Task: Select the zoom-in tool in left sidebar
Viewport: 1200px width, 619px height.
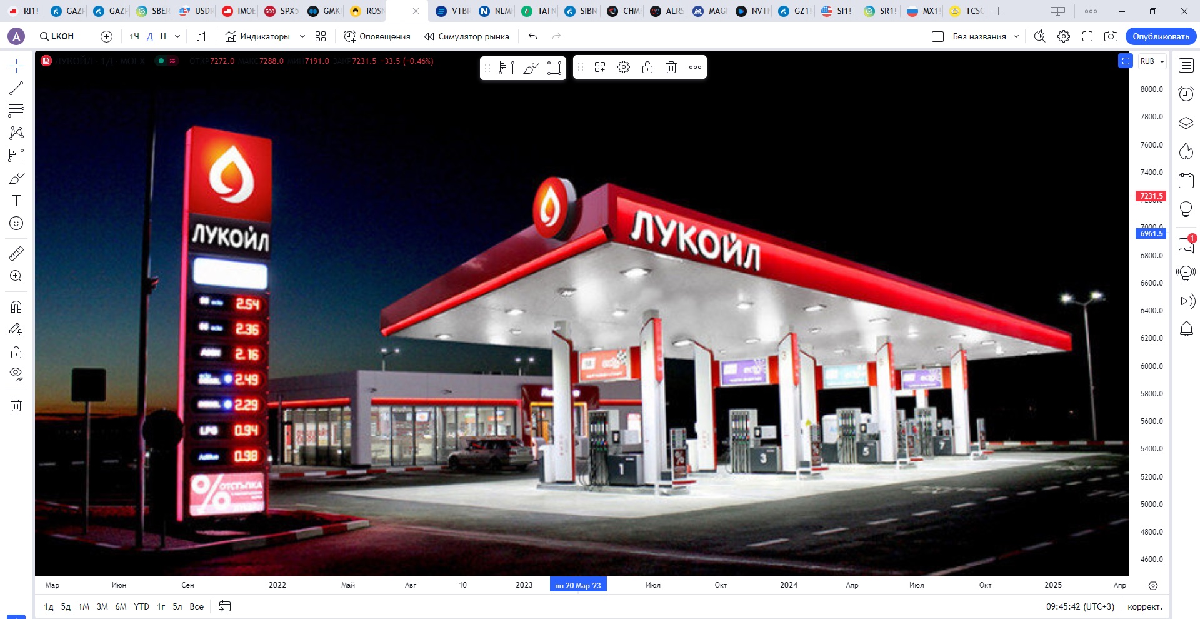Action: point(16,276)
